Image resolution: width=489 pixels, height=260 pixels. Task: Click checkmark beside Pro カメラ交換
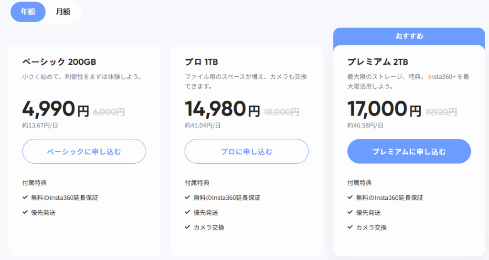(x=187, y=227)
